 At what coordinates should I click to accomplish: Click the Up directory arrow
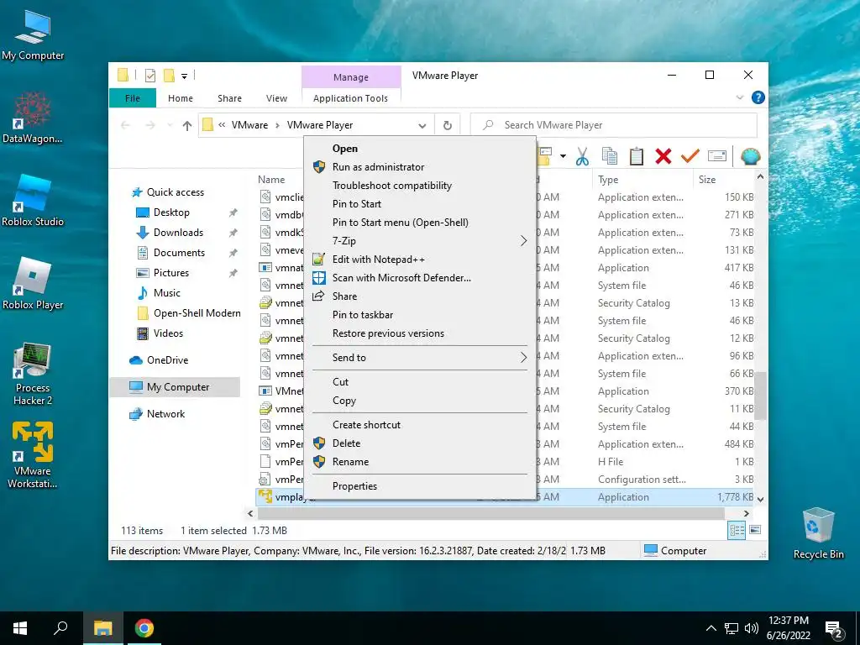[x=187, y=126]
